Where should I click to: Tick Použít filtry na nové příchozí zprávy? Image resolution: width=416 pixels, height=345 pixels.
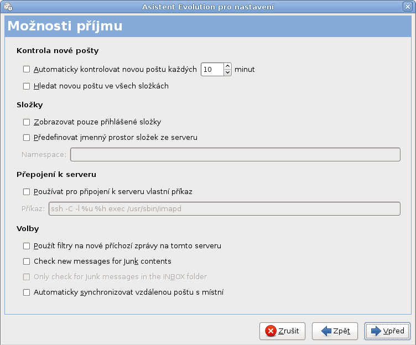[27, 246]
